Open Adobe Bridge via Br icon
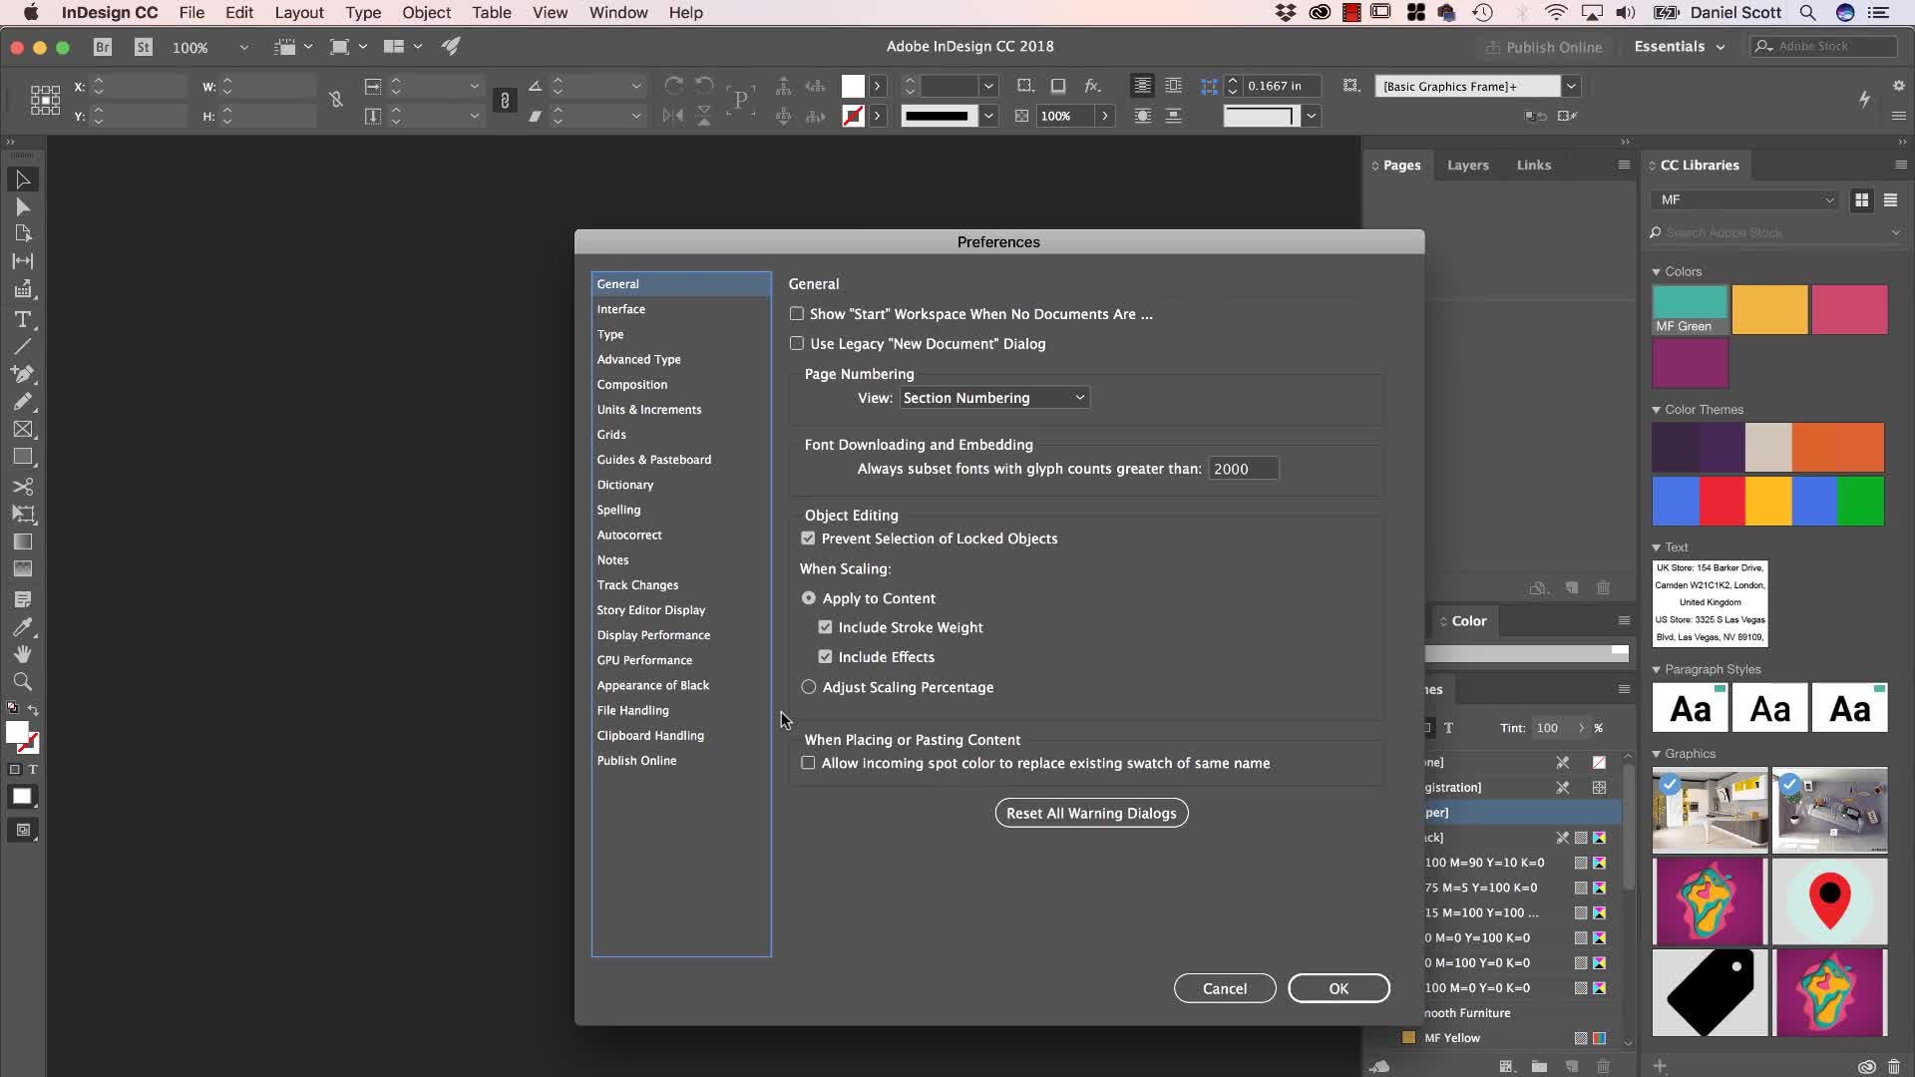This screenshot has width=1915, height=1077. [x=102, y=47]
